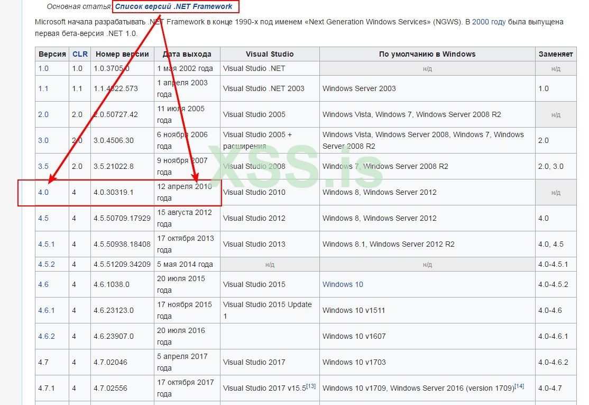Image resolution: width=589 pixels, height=405 pixels.
Task: Jump to footnote reference [13]
Action: [x=311, y=386]
